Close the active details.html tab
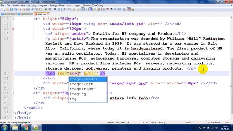 pyautogui.click(x=48, y=14)
